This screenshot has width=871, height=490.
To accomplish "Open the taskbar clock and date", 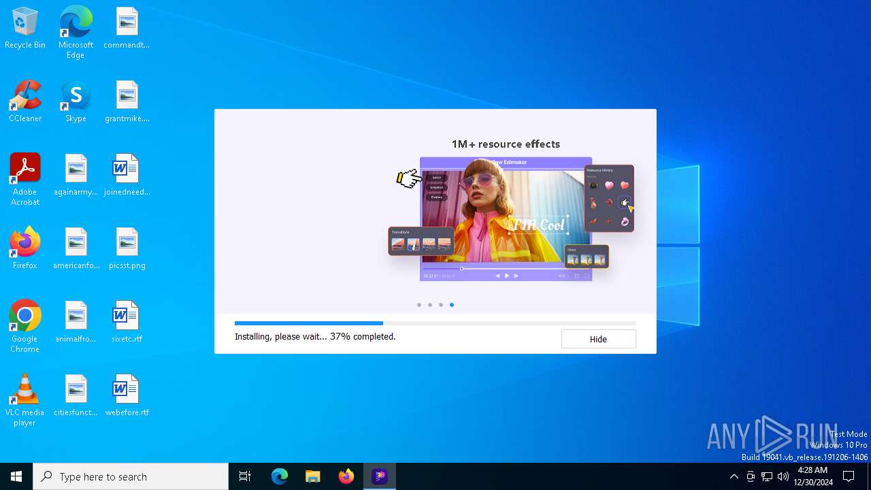I will pos(812,476).
